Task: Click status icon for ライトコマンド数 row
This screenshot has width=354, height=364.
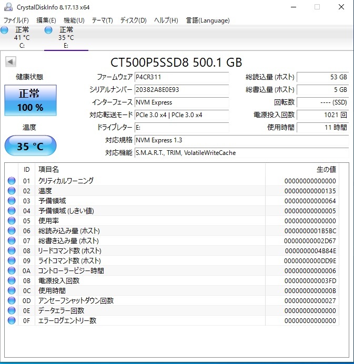Action: point(12,261)
